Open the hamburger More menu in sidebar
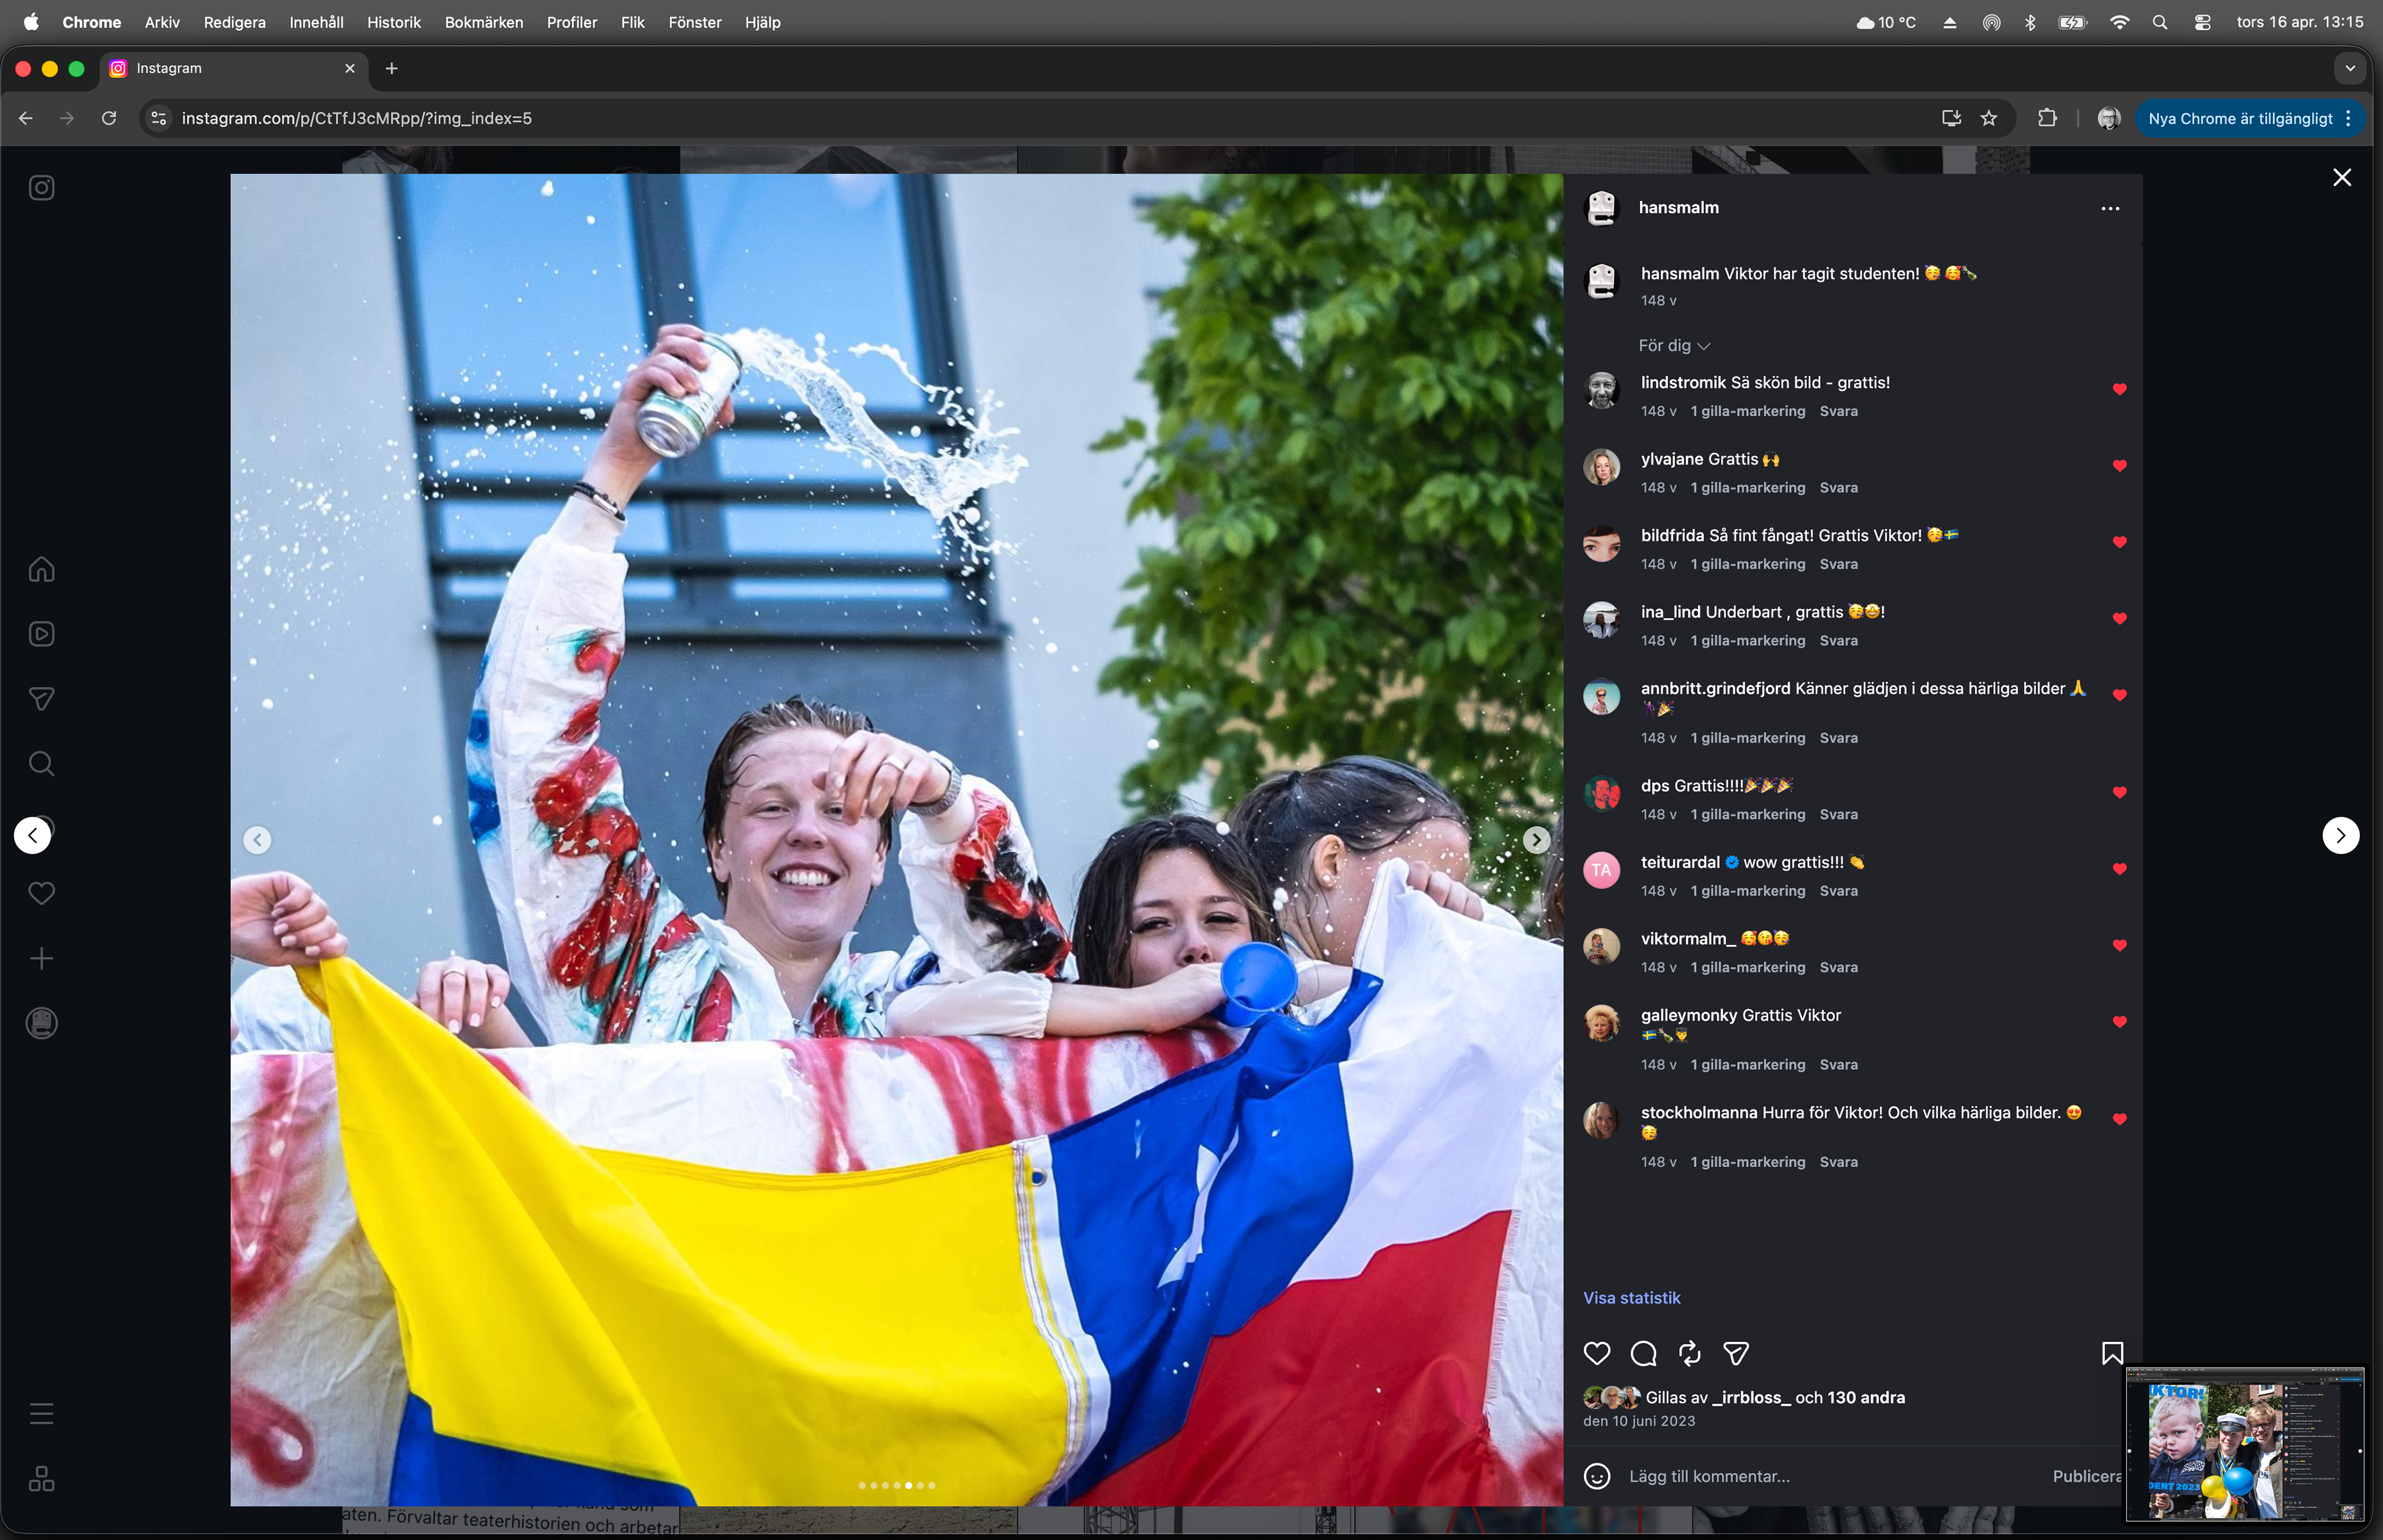 (41, 1413)
